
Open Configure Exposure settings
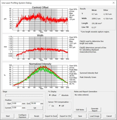(x=22, y=116)
